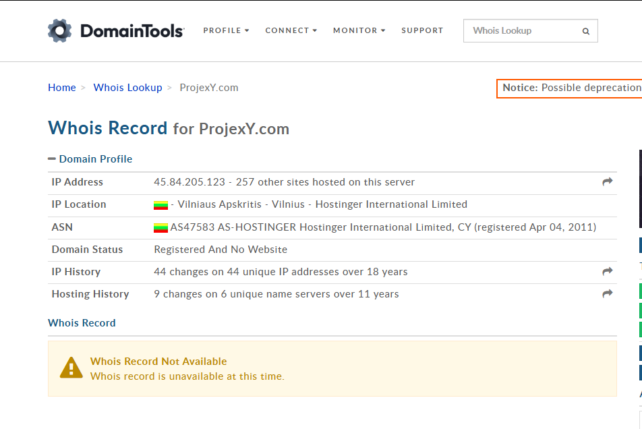Open the MONITOR dropdown menu
The image size is (642, 429).
point(359,31)
